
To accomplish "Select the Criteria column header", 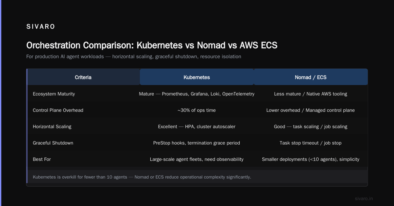I will click(x=83, y=77).
